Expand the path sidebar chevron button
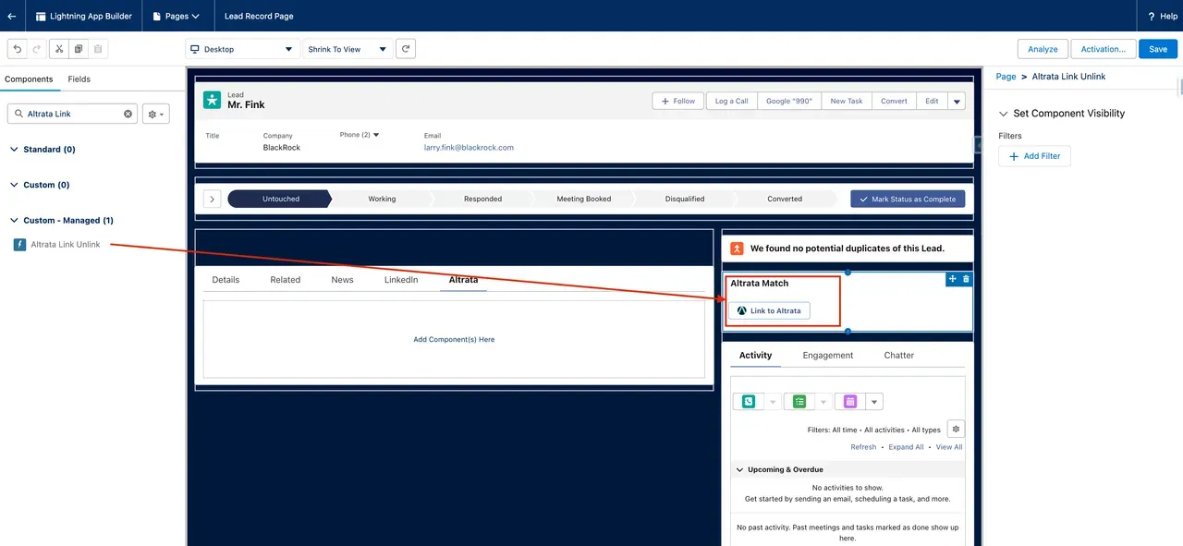This screenshot has height=546, width=1183. coord(212,199)
